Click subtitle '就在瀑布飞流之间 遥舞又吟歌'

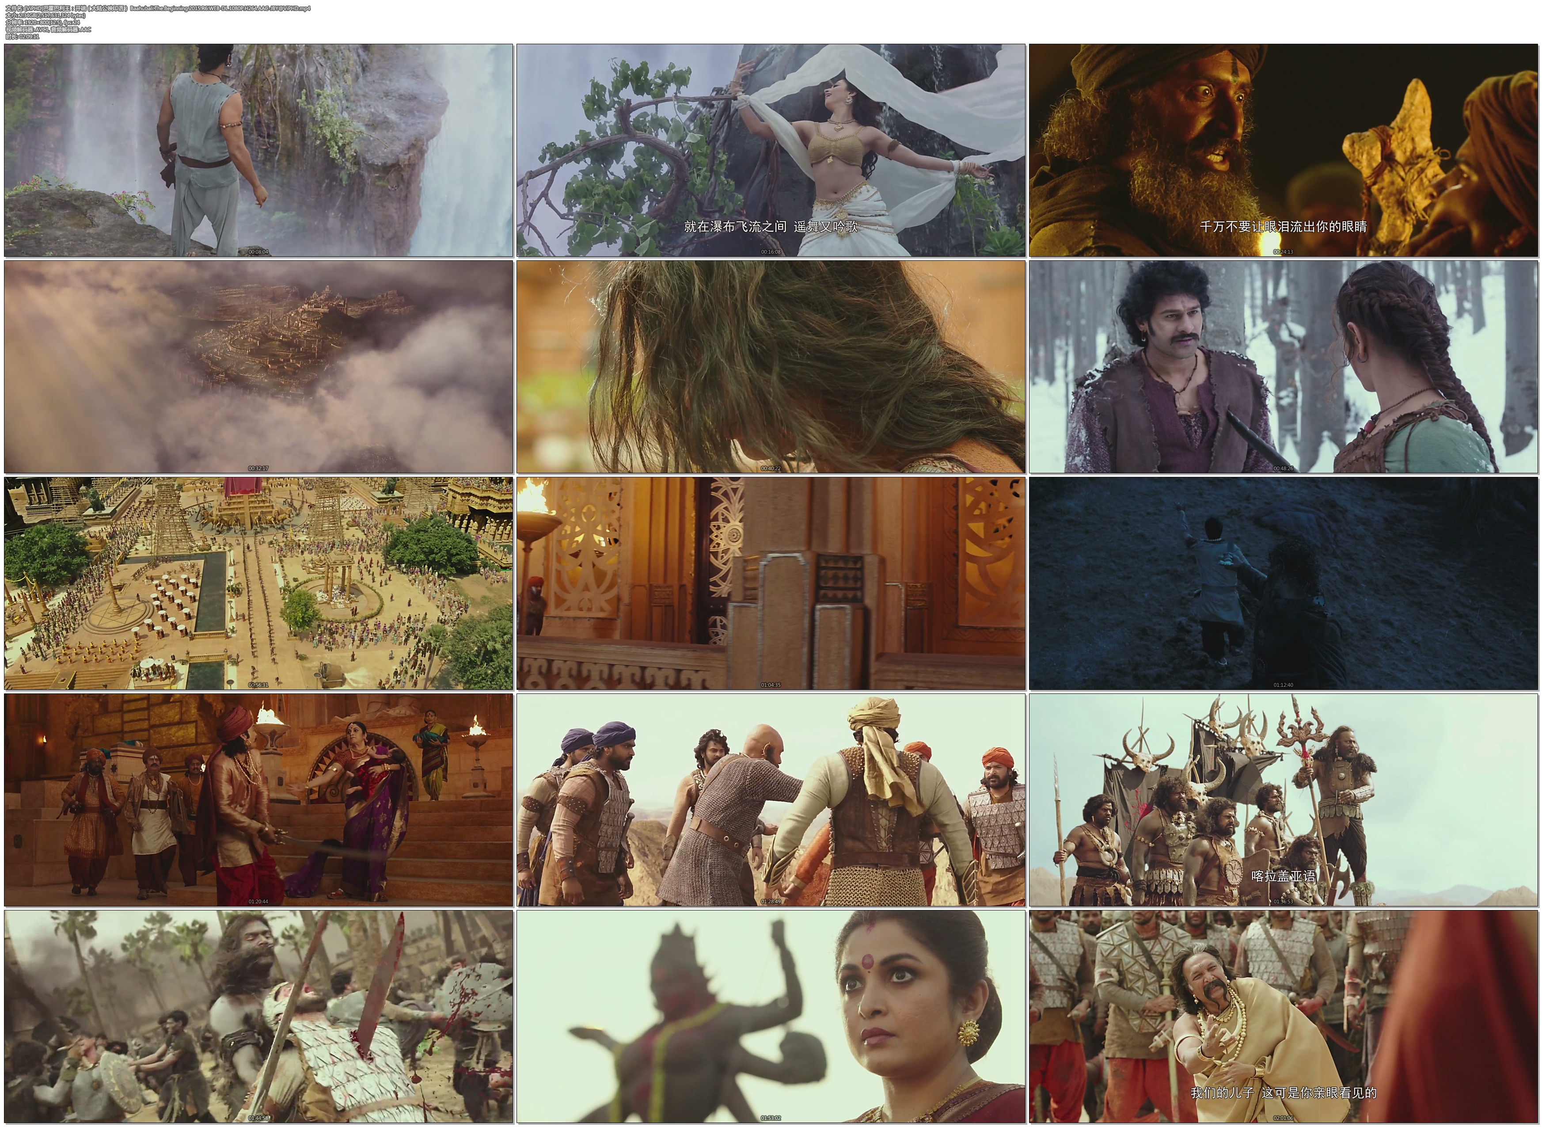[x=771, y=226]
